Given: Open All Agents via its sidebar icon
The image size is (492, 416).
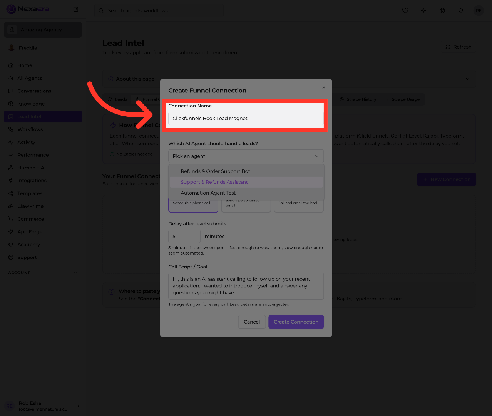Looking at the screenshot, I should pos(11,78).
